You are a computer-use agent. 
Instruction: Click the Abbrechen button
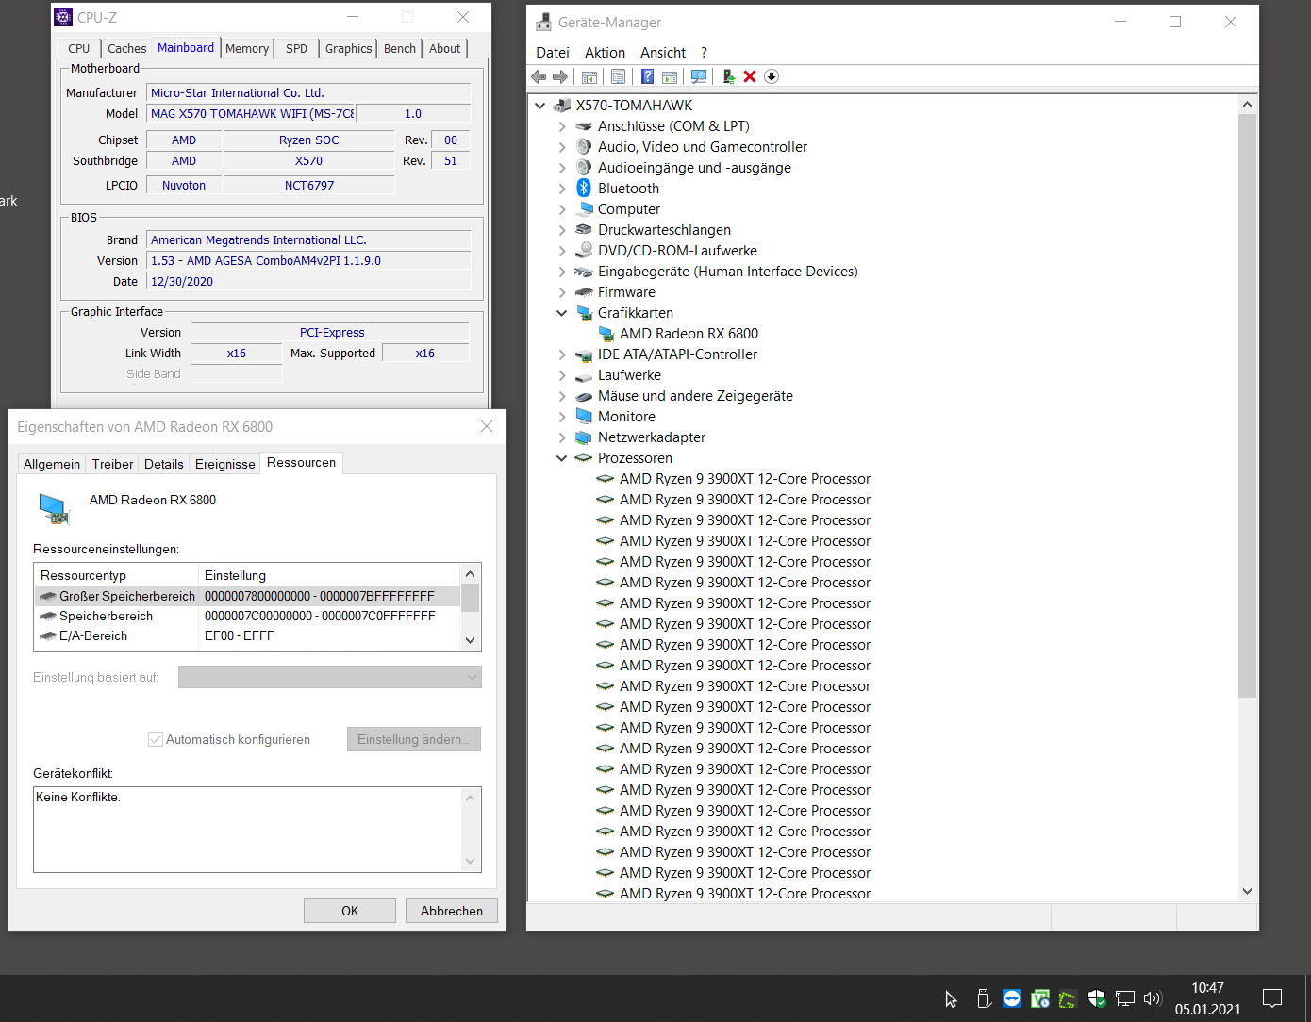click(x=452, y=911)
